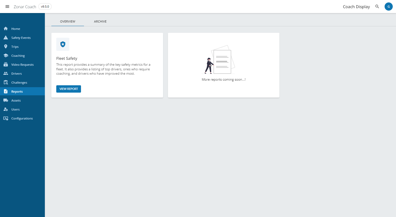Click the Challenges clipboard icon
This screenshot has height=217, width=396.
6,82
